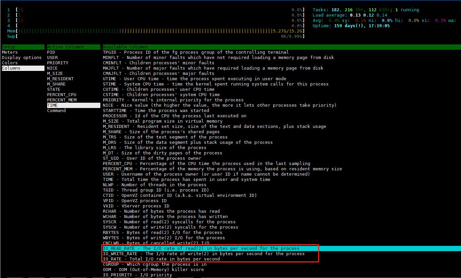Click the Active Columns panel header

[x=73, y=47]
